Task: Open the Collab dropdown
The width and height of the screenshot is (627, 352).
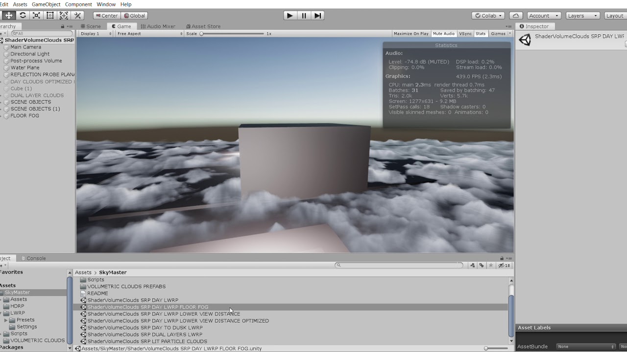Action: [x=488, y=16]
